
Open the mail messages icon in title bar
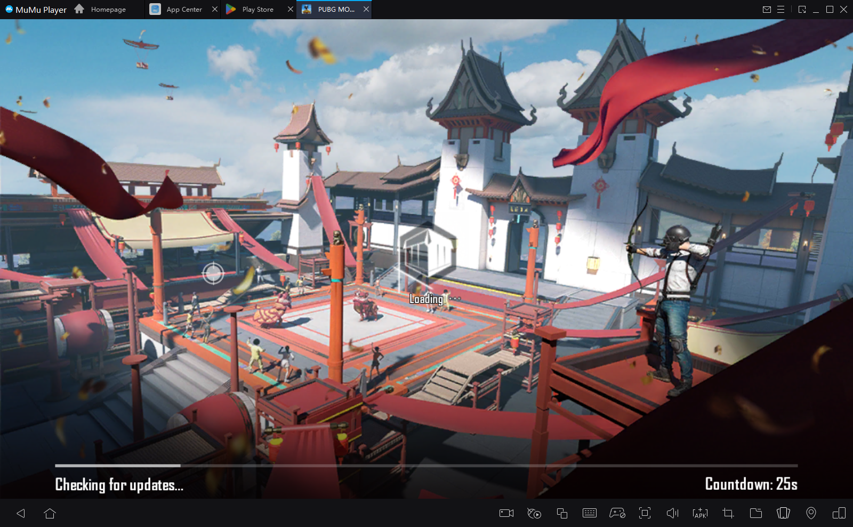[767, 10]
